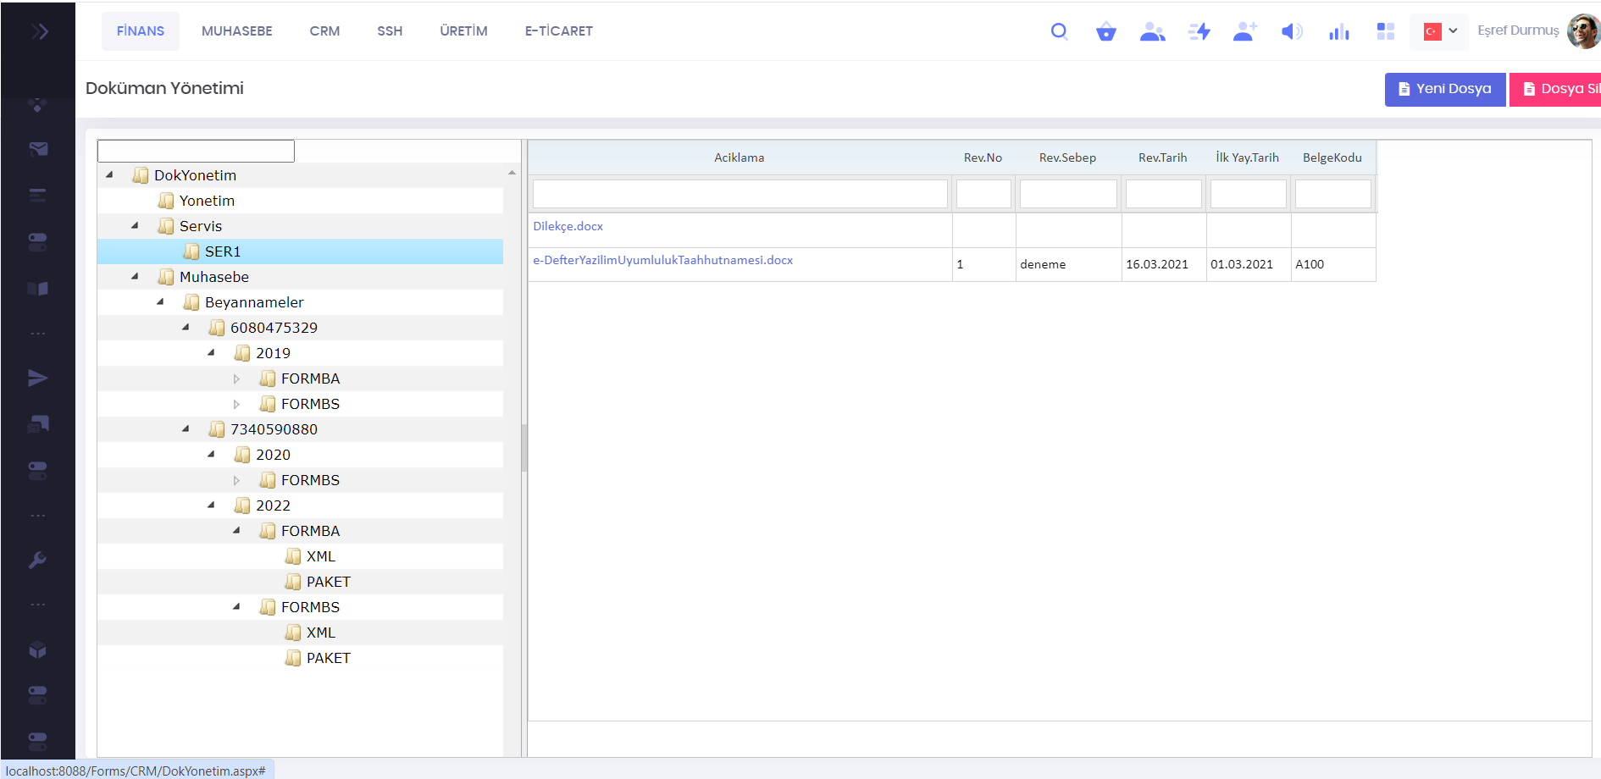This screenshot has height=779, width=1601.
Task: Click the Aciklama column filter input
Action: tap(740, 194)
